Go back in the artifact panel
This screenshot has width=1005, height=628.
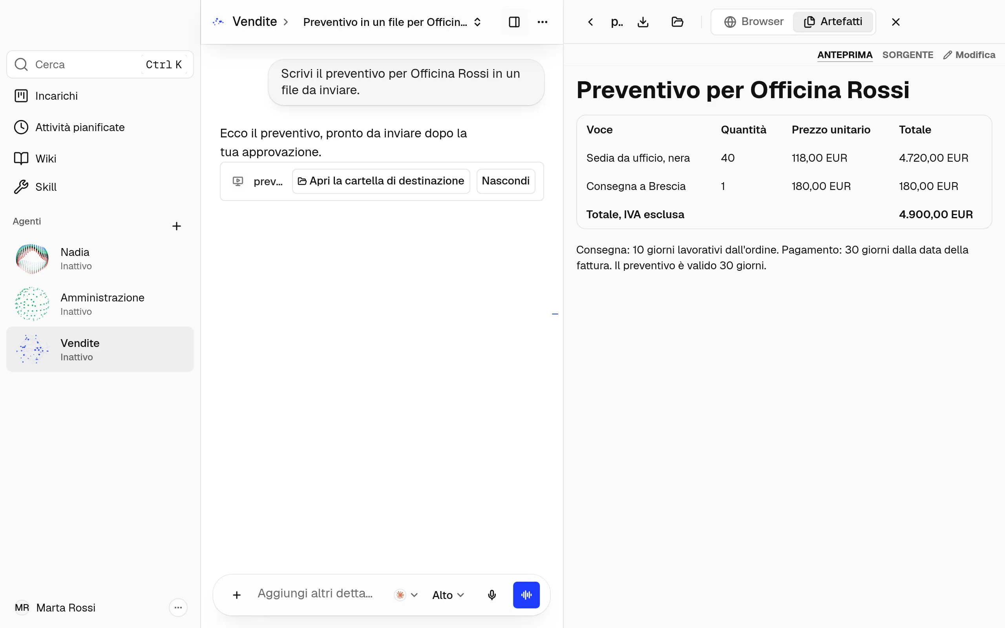[x=590, y=22]
